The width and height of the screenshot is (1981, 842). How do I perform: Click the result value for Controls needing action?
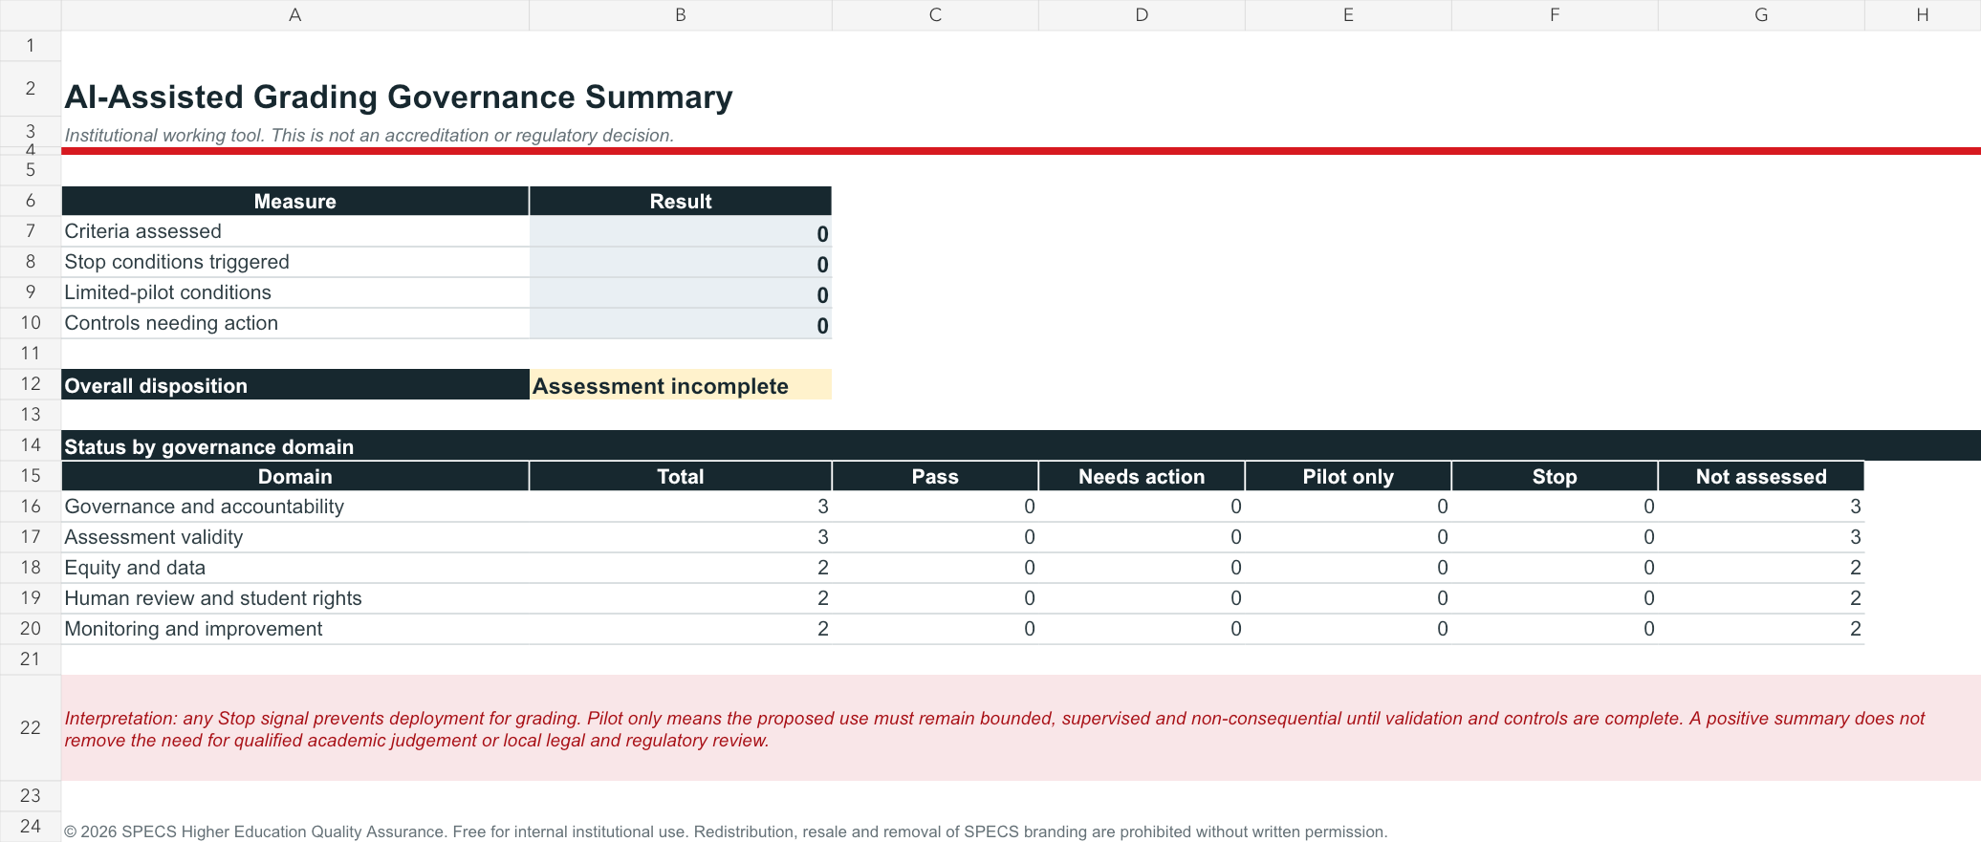681,324
